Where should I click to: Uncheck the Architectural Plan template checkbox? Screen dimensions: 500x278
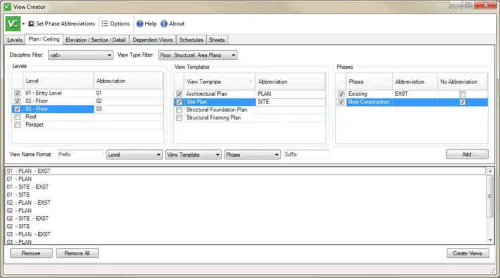pos(179,94)
